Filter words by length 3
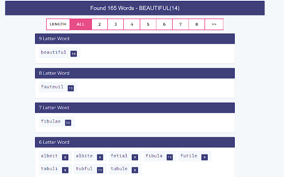The image size is (284, 177). pos(116,24)
